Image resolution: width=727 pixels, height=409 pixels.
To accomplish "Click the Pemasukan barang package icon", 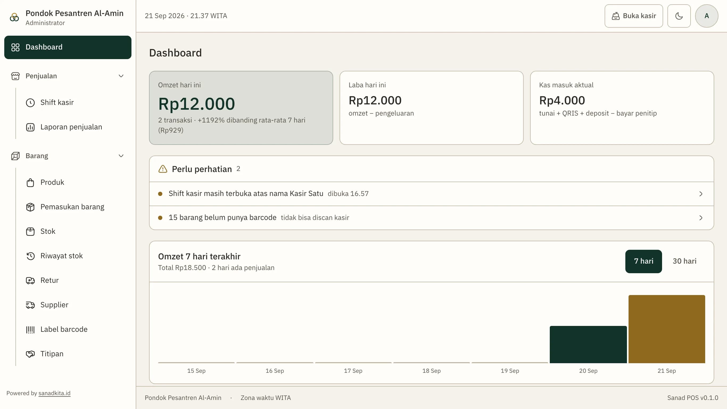I will 30,207.
